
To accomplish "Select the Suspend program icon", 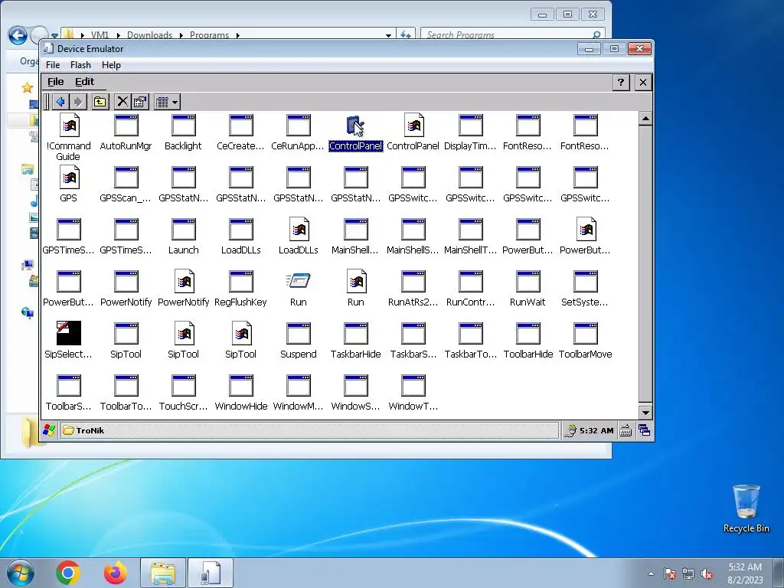I will [299, 334].
